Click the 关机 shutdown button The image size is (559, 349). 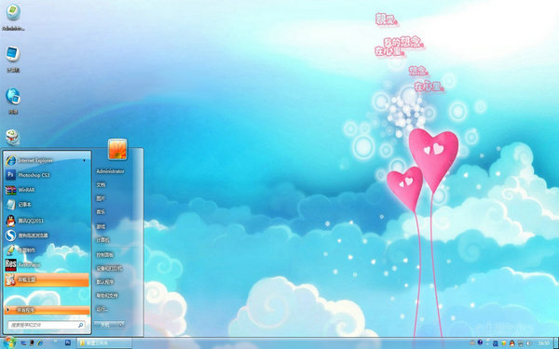(105, 325)
